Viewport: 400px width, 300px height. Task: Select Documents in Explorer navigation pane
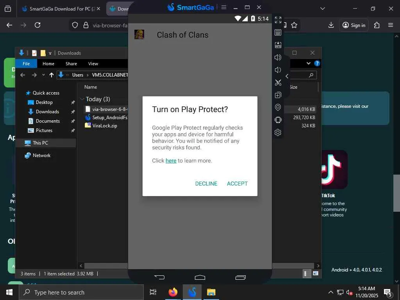[x=48, y=121]
